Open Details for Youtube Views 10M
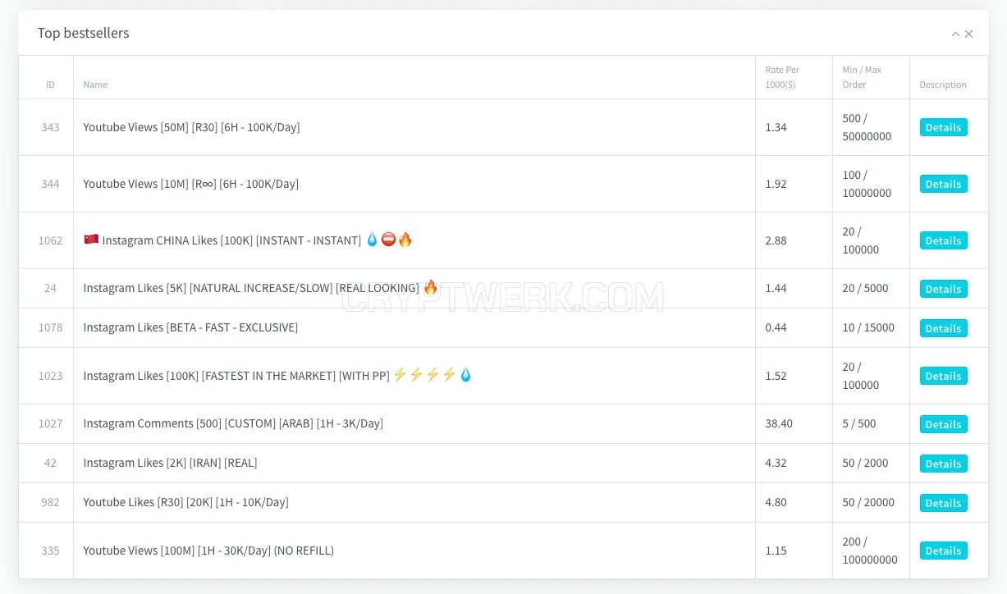Image resolution: width=1007 pixels, height=594 pixels. pyautogui.click(x=943, y=184)
